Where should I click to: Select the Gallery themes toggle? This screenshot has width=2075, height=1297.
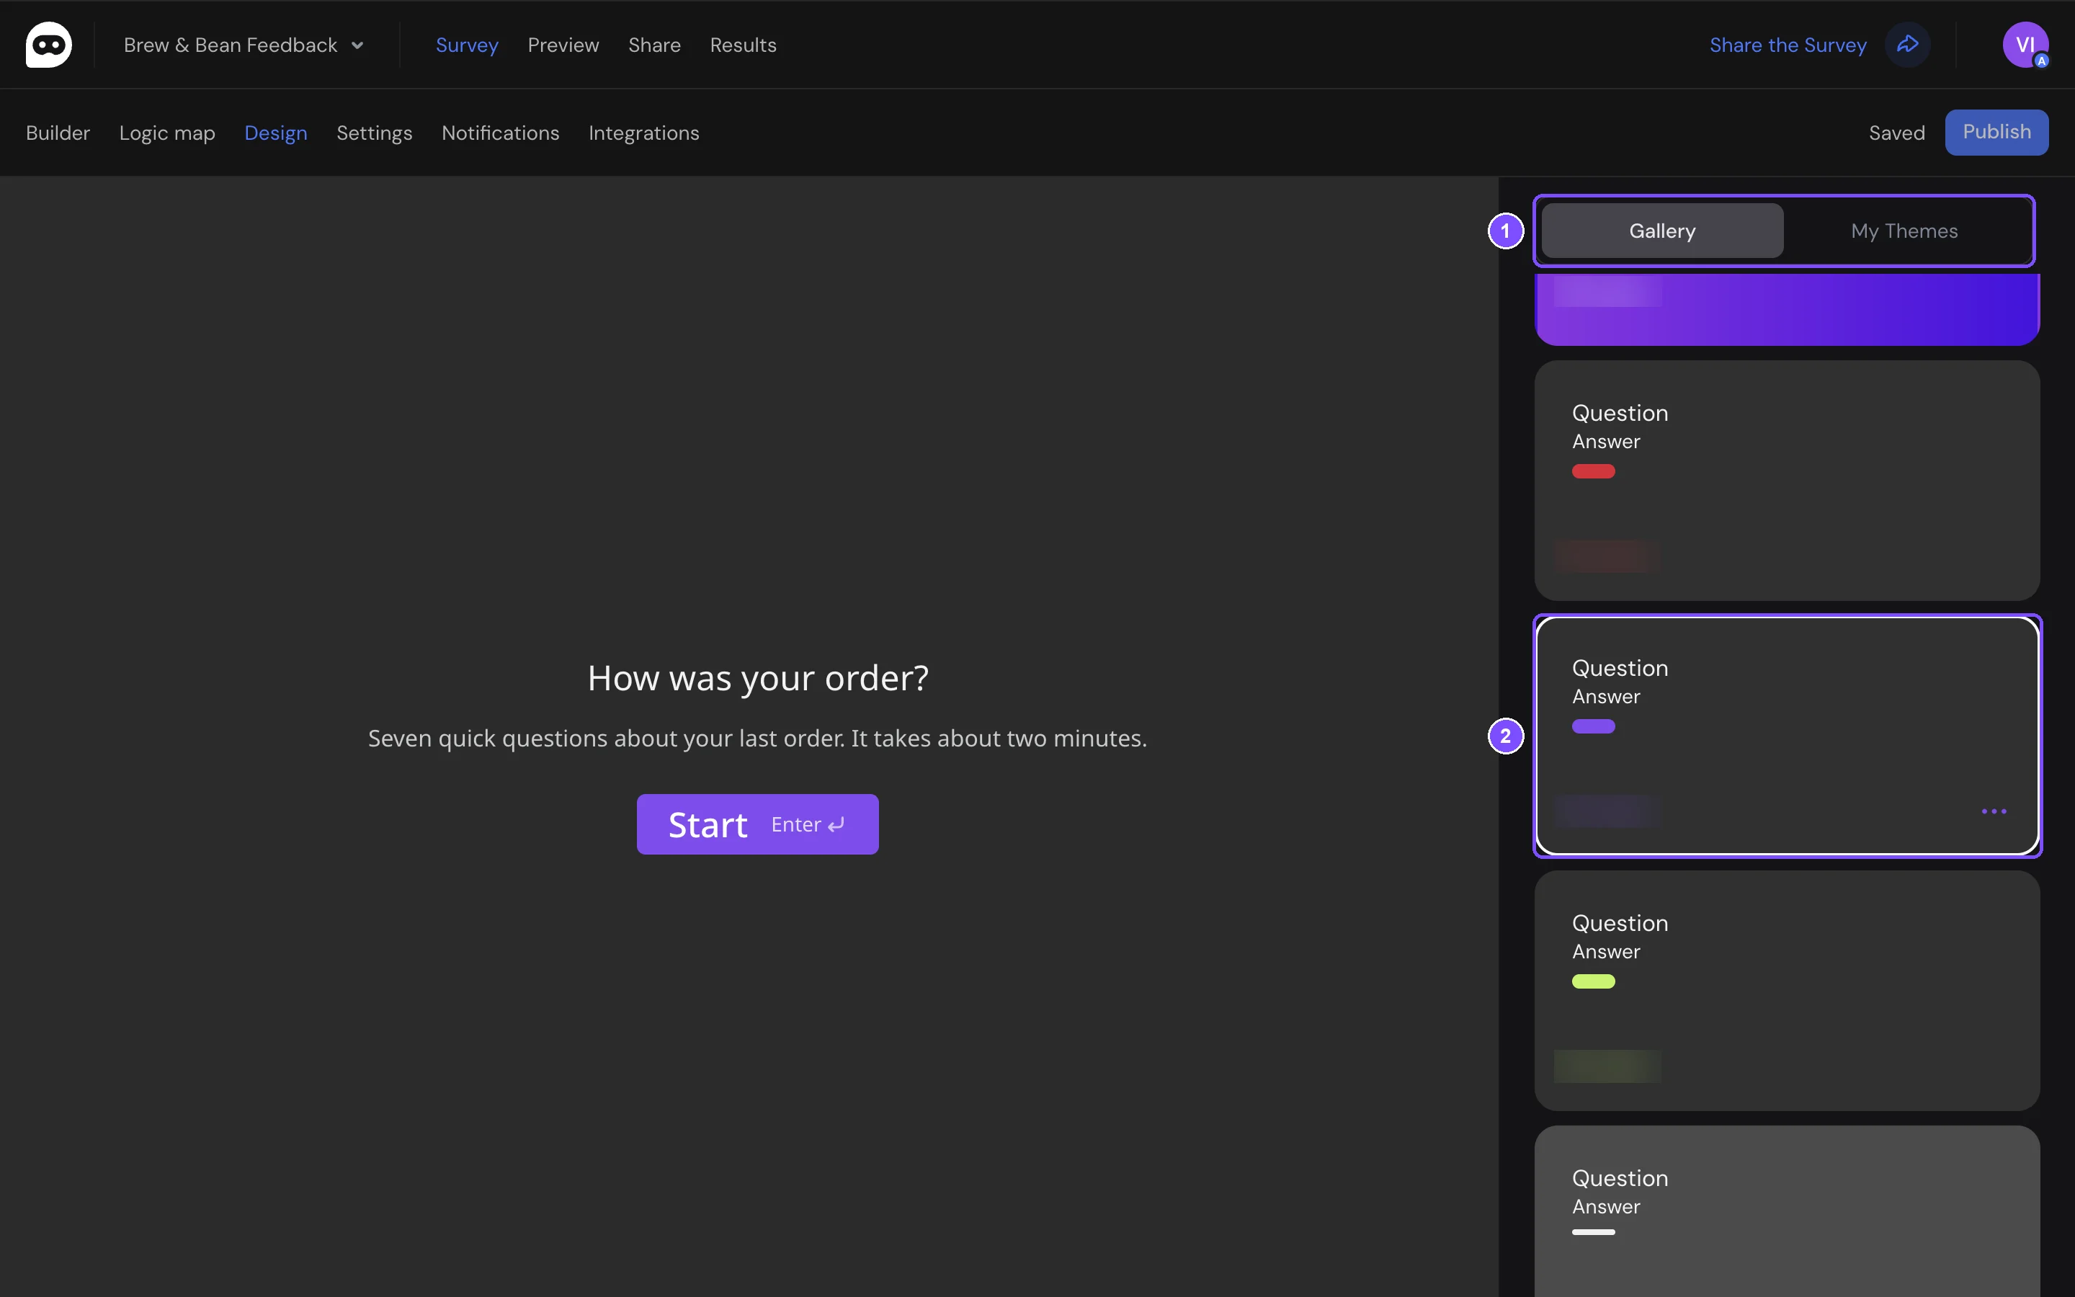[1661, 231]
